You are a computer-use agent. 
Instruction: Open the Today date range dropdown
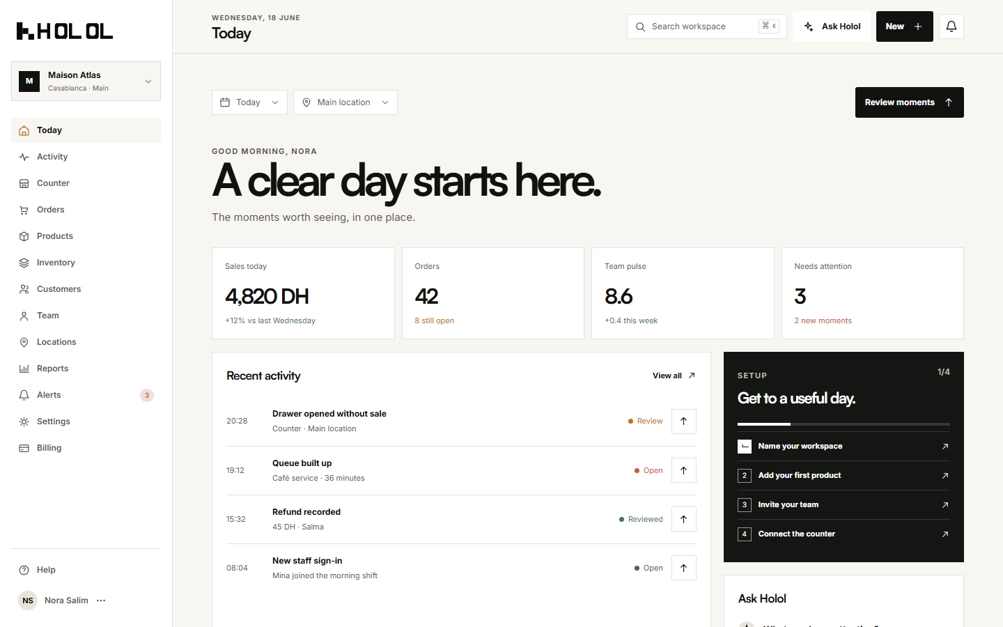click(249, 102)
